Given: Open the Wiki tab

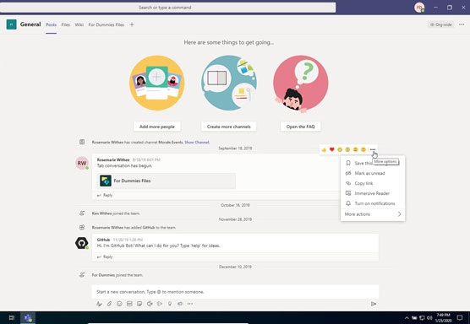Looking at the screenshot, I should coord(79,24).
